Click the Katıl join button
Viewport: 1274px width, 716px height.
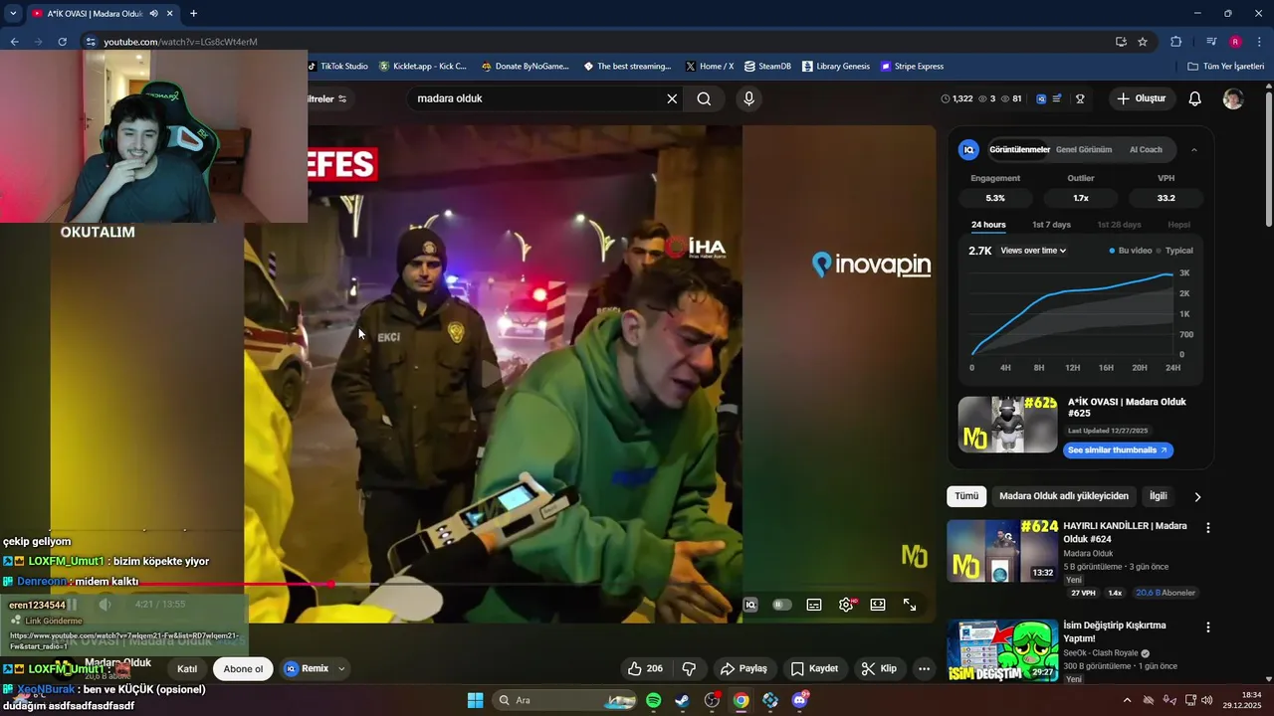187,668
